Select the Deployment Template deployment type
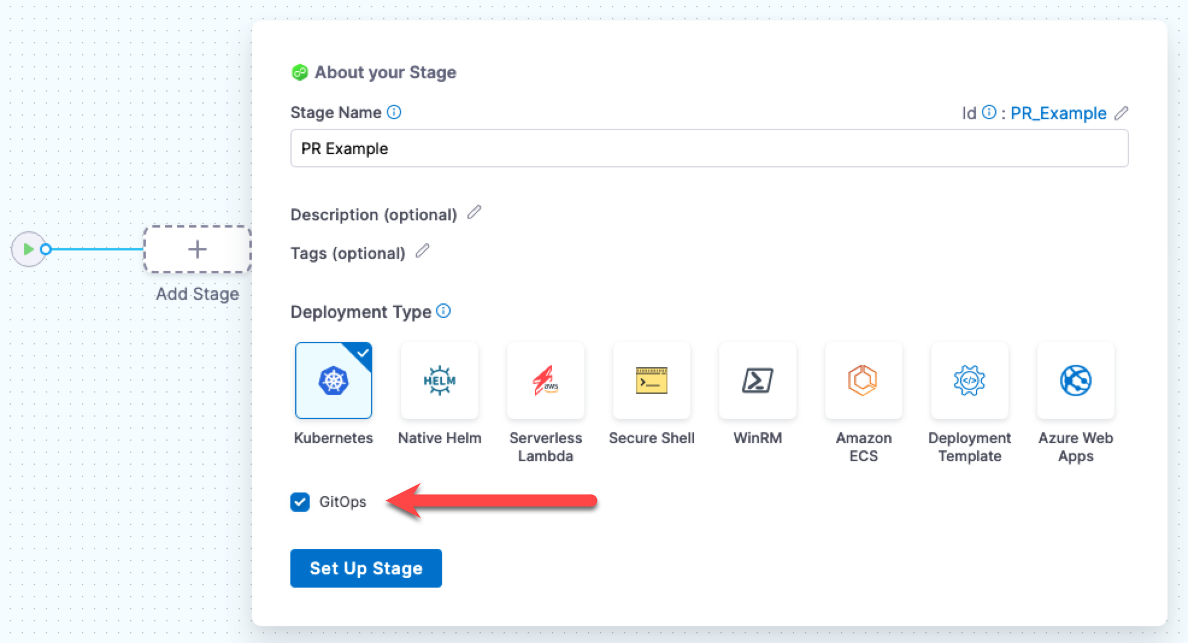Screen dimensions: 1188x643 [x=969, y=381]
